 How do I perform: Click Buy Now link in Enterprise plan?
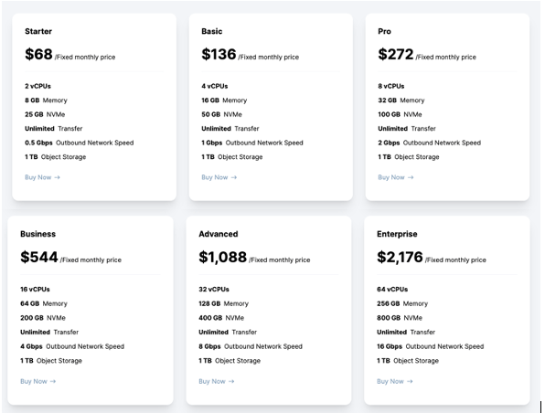coord(394,381)
